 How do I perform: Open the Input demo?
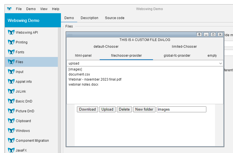31,72
